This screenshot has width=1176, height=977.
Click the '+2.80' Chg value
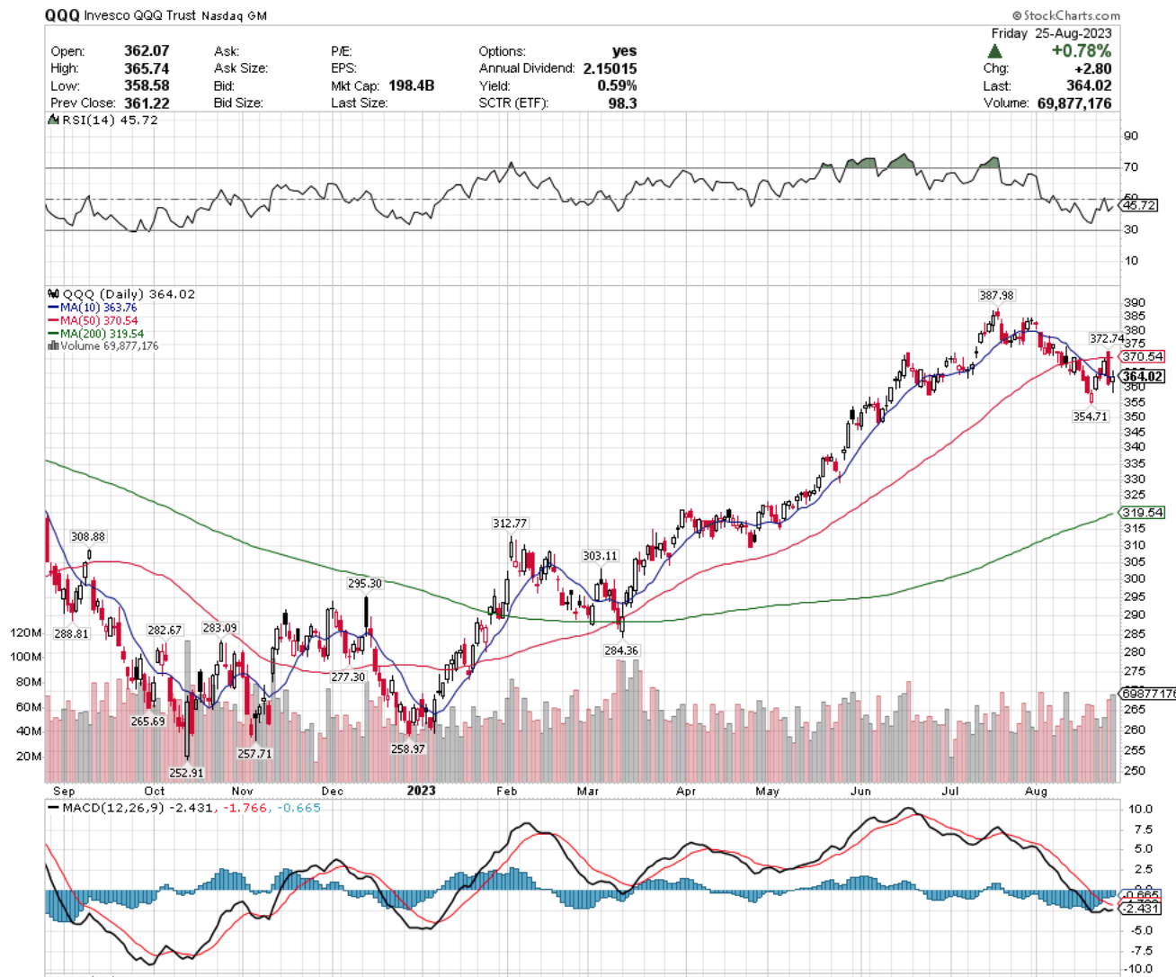click(1092, 68)
